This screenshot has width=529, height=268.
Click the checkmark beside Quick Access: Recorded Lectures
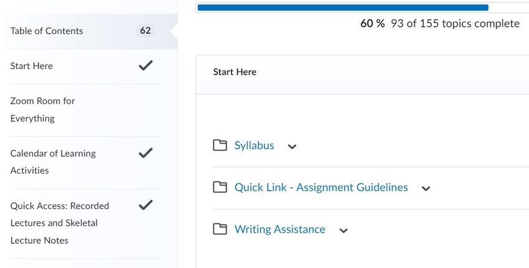click(x=146, y=205)
